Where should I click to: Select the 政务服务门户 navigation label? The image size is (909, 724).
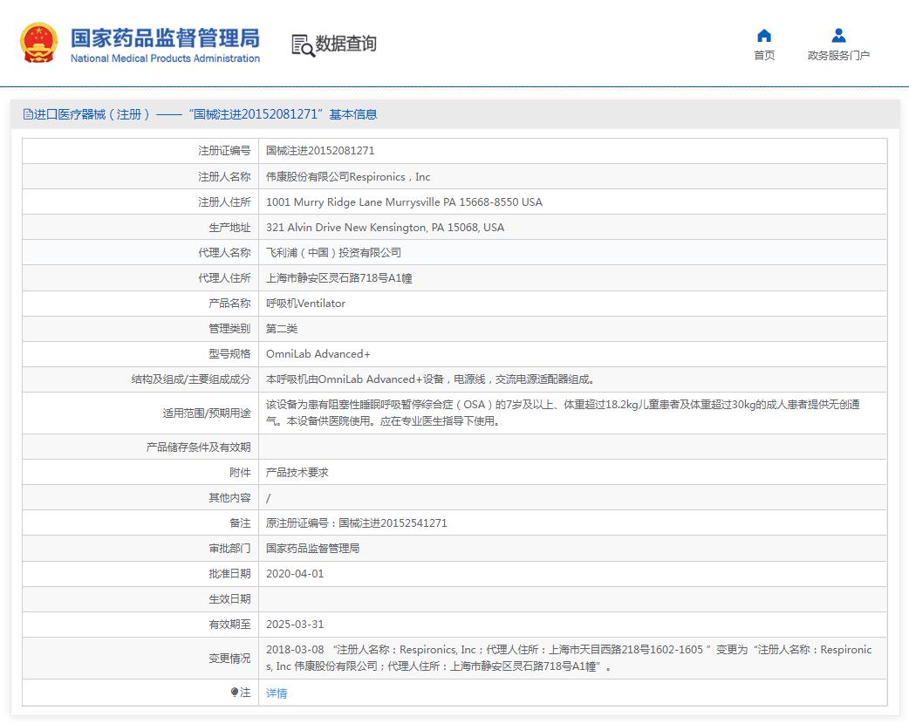click(x=838, y=56)
